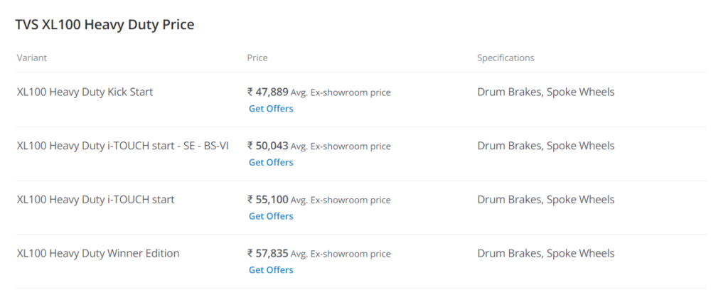The width and height of the screenshot is (728, 300).
Task: Select XL100 Heavy Duty Winner Edition variant
Action: click(98, 254)
